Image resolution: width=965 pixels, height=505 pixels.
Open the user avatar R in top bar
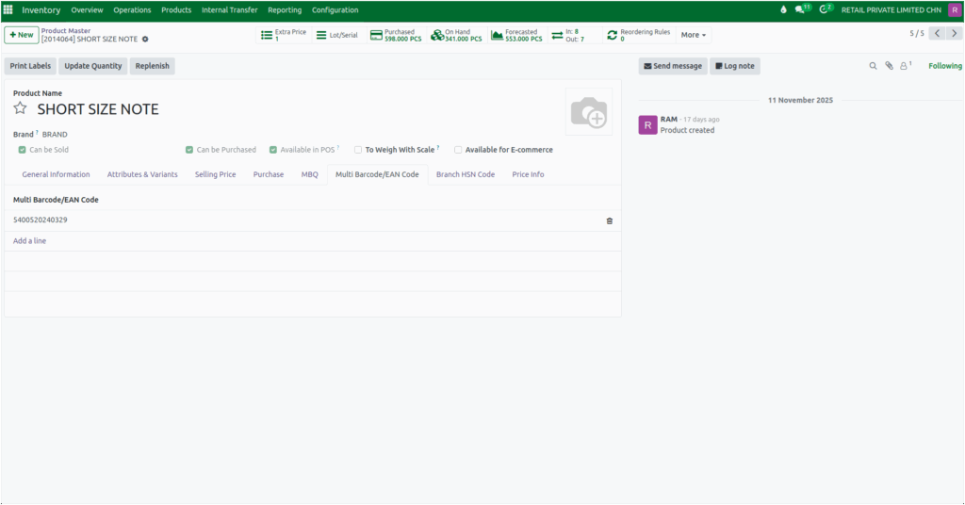click(x=955, y=9)
